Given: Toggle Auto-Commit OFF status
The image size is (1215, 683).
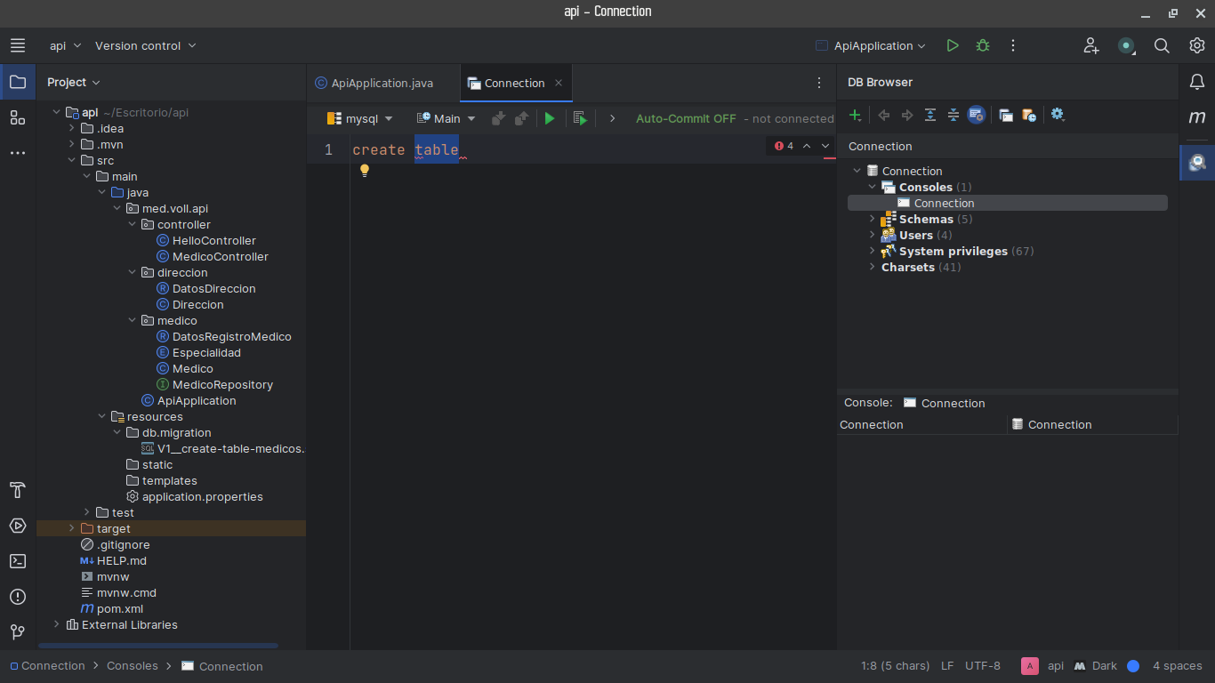Looking at the screenshot, I should point(686,118).
